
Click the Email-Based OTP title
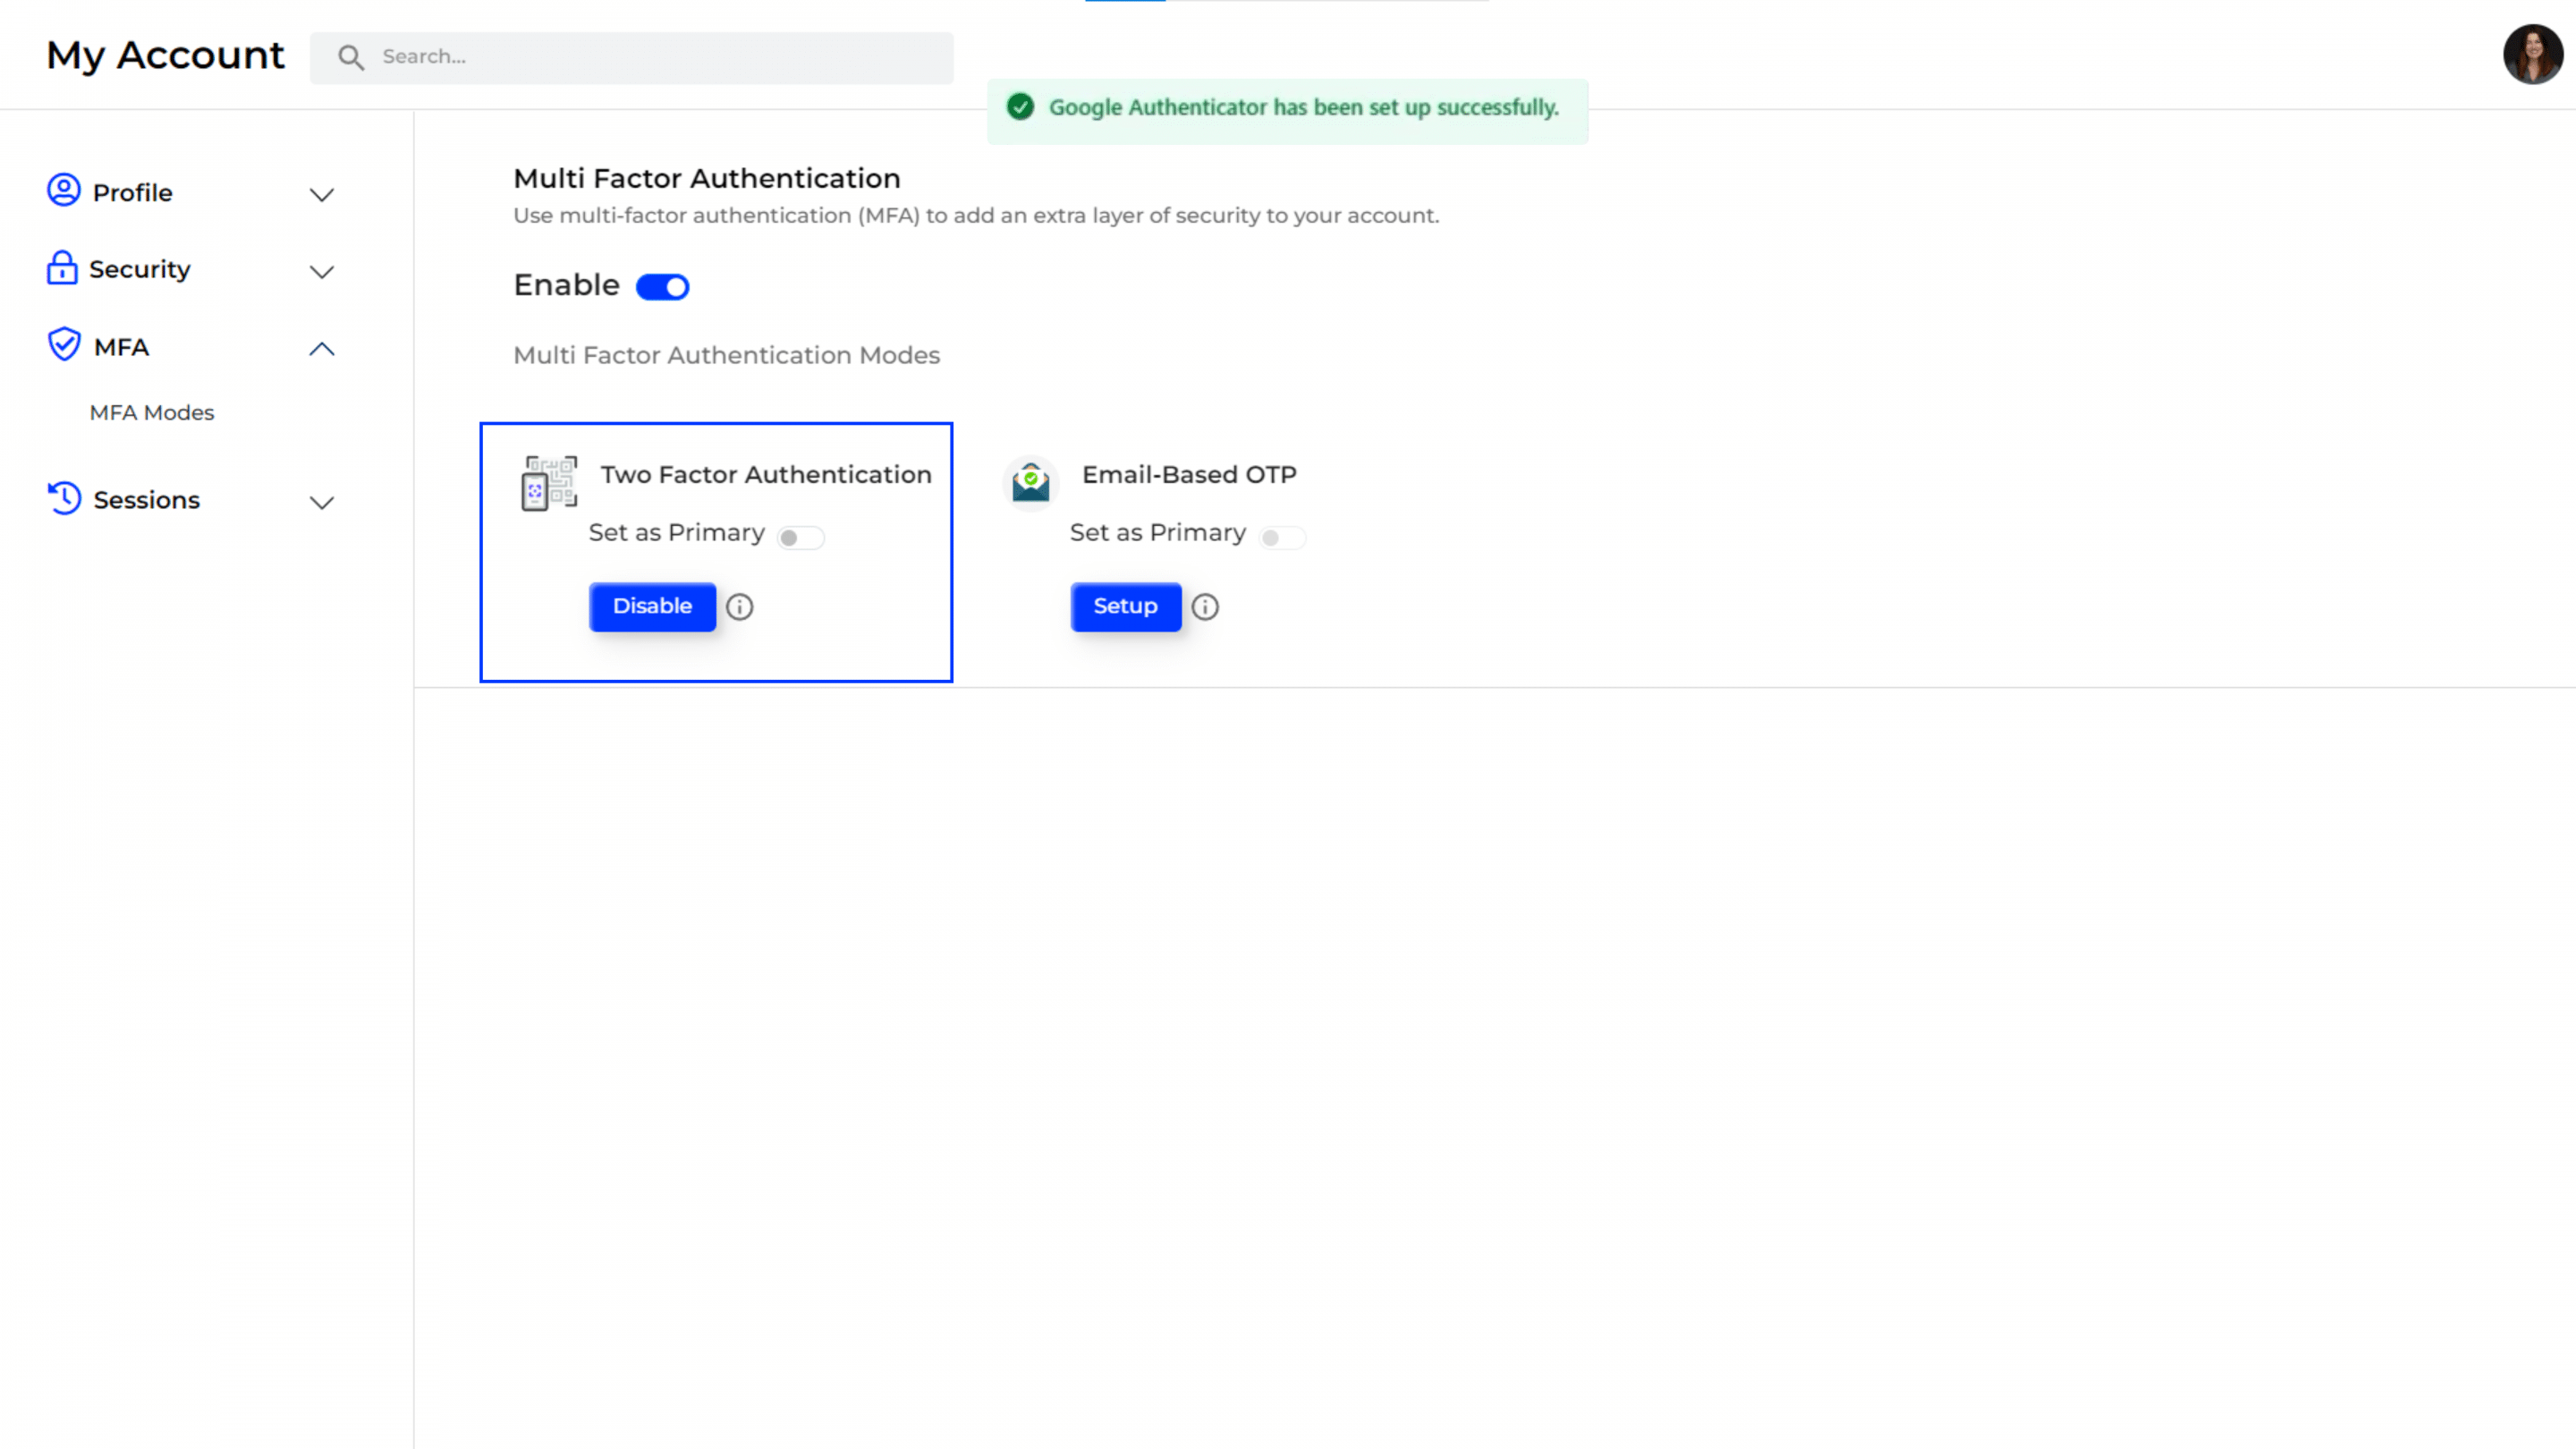pyautogui.click(x=1189, y=475)
